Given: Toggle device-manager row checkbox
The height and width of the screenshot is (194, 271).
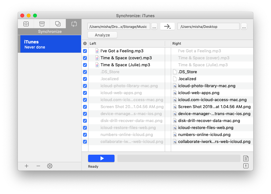Looking at the screenshot, I should (x=85, y=114).
